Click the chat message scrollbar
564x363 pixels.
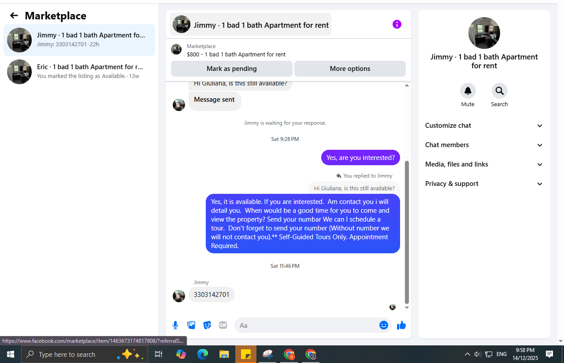[407, 233]
